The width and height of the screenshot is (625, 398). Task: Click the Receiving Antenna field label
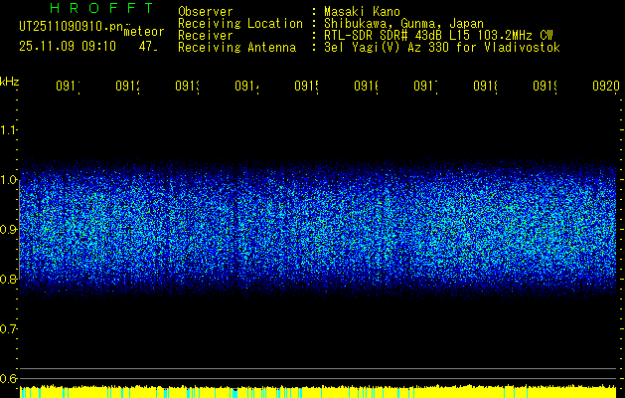click(236, 47)
